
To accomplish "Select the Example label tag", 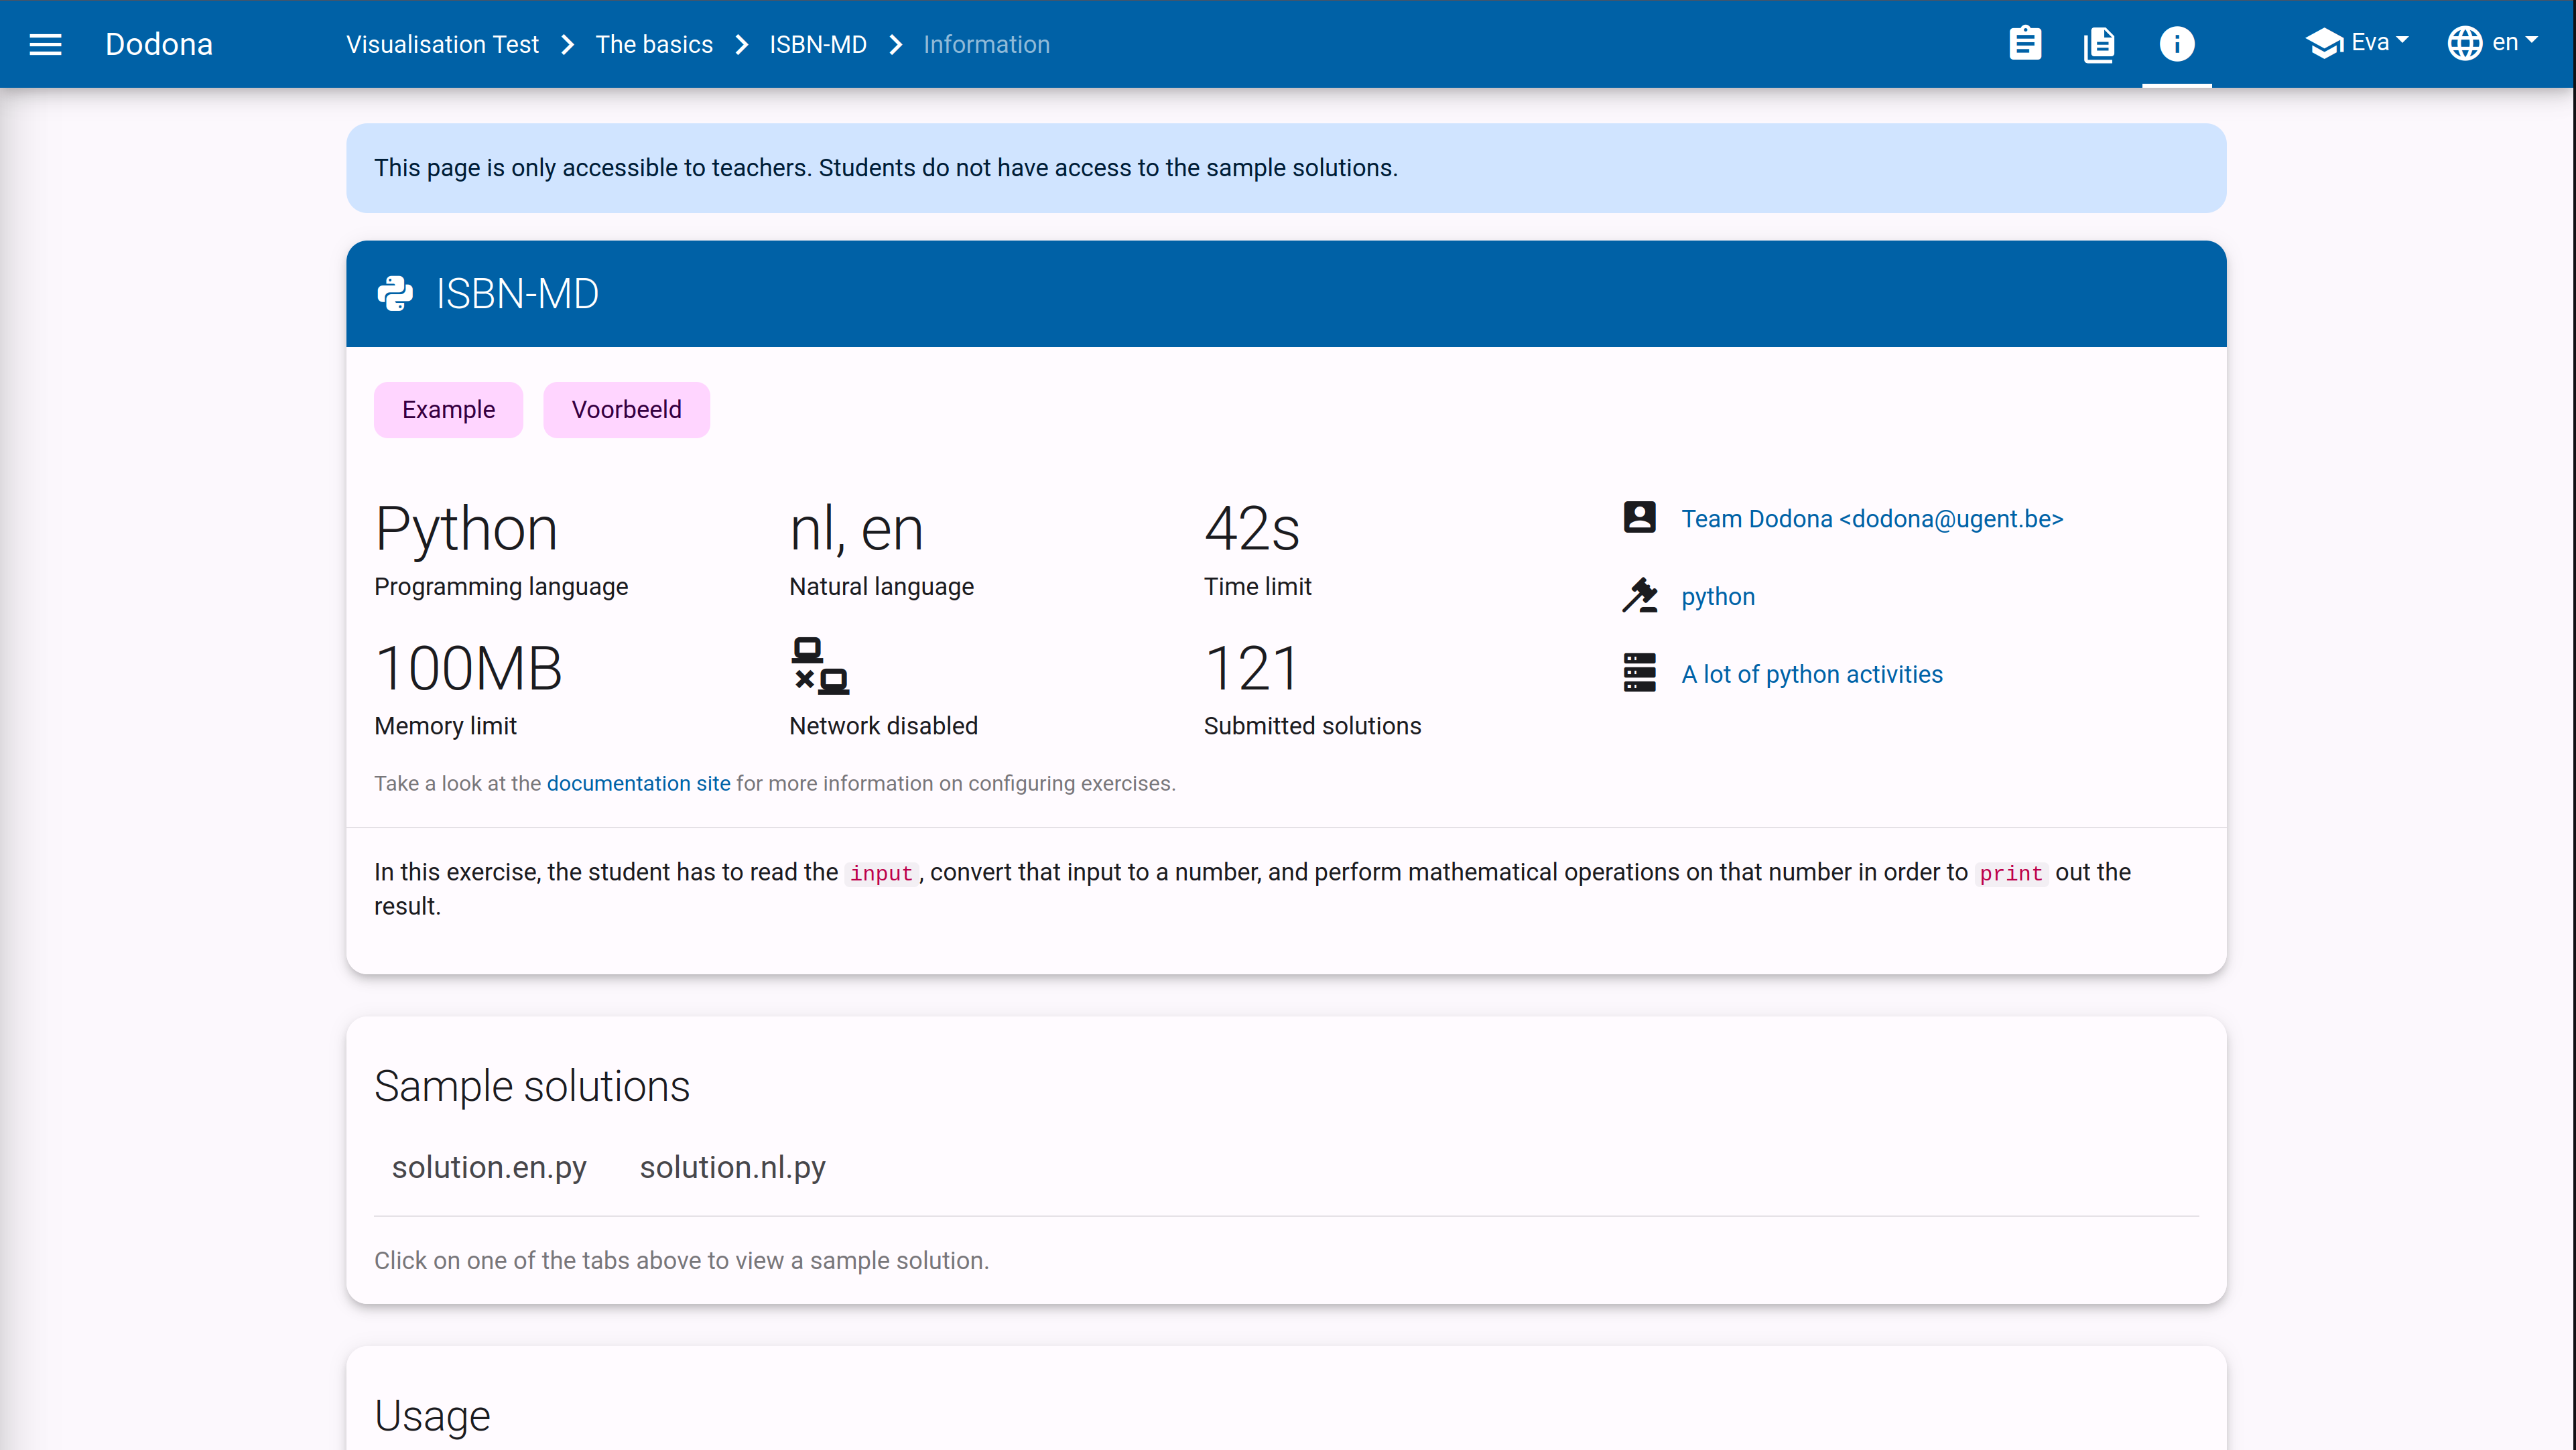I will pos(448,410).
